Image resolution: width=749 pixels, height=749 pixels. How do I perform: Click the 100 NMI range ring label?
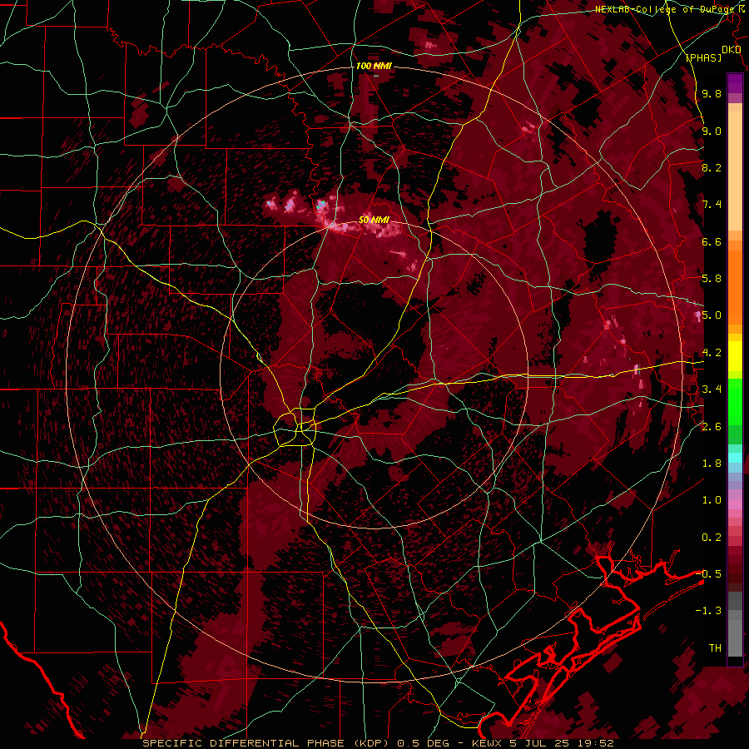tap(374, 66)
